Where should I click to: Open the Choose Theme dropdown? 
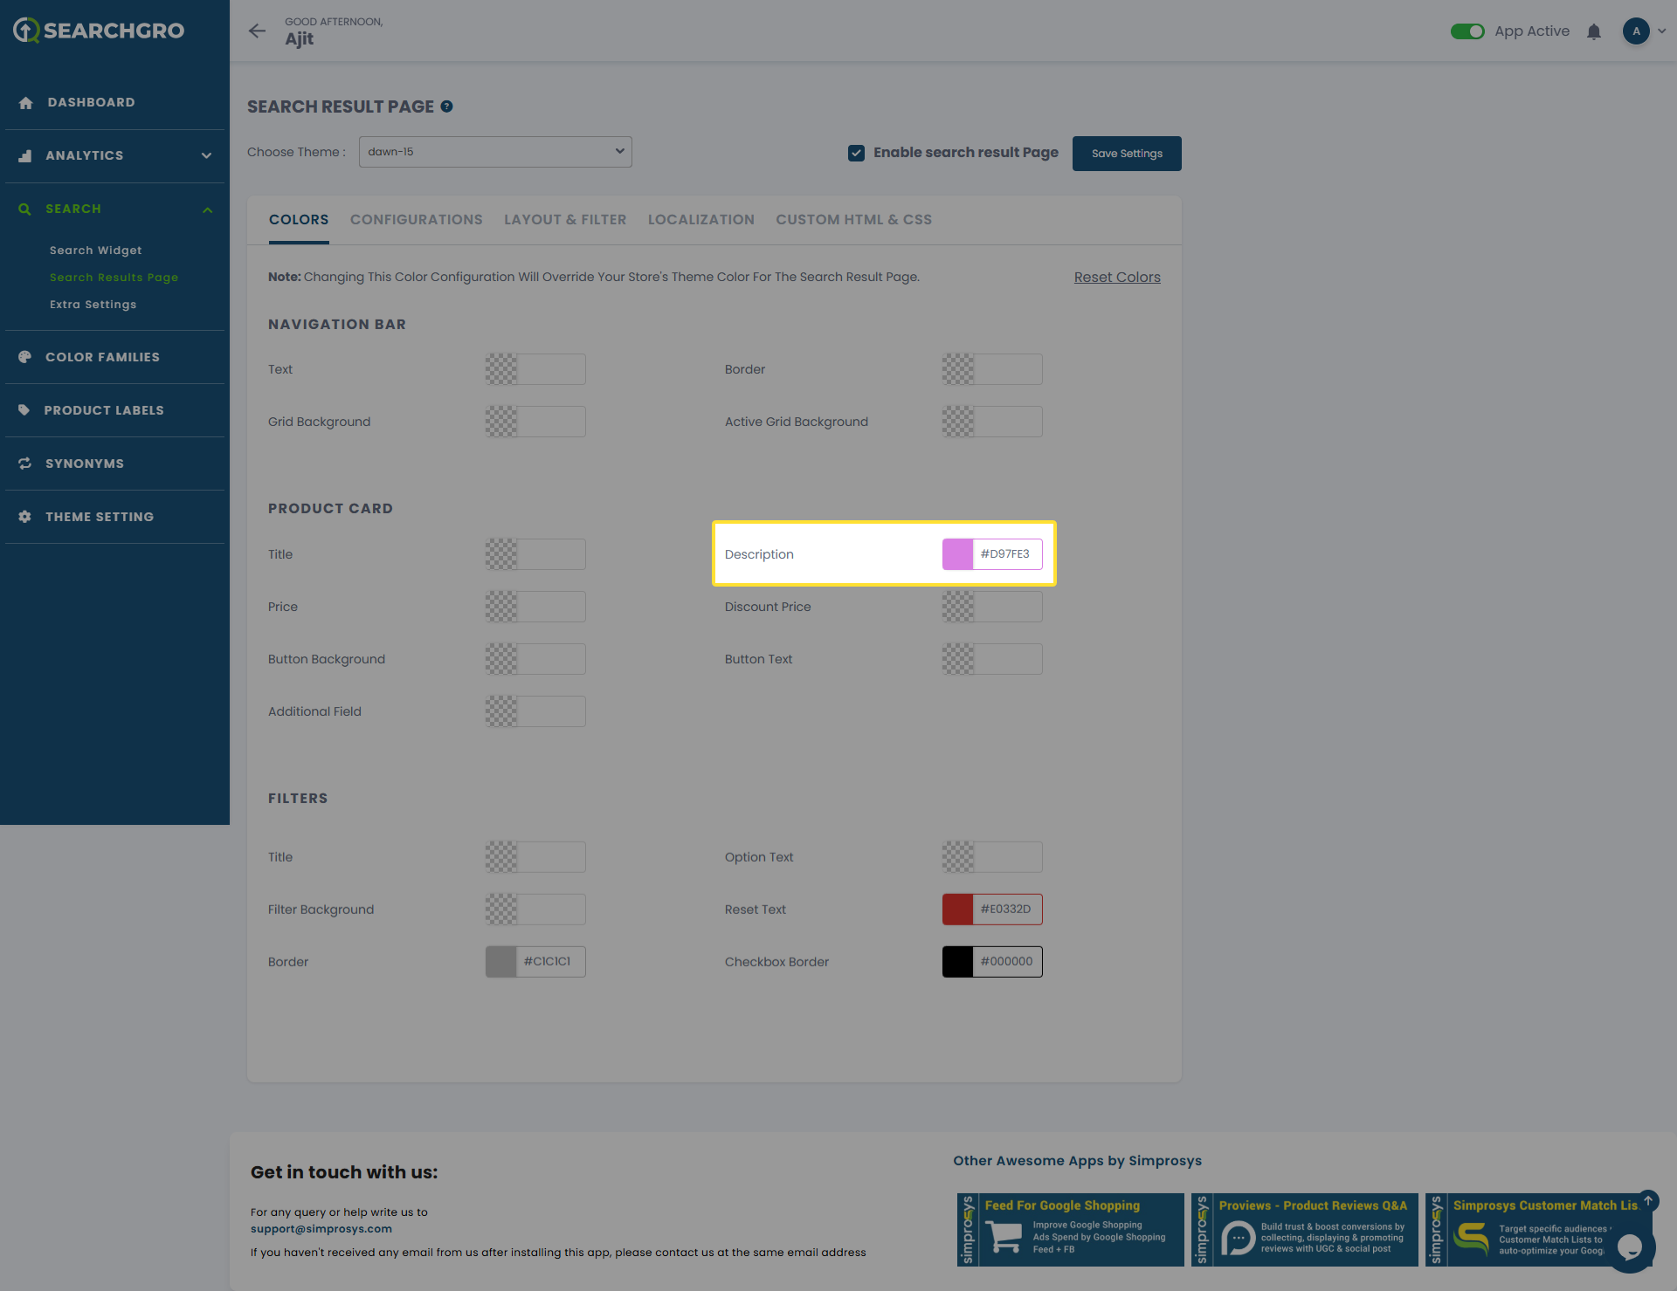[x=495, y=152]
